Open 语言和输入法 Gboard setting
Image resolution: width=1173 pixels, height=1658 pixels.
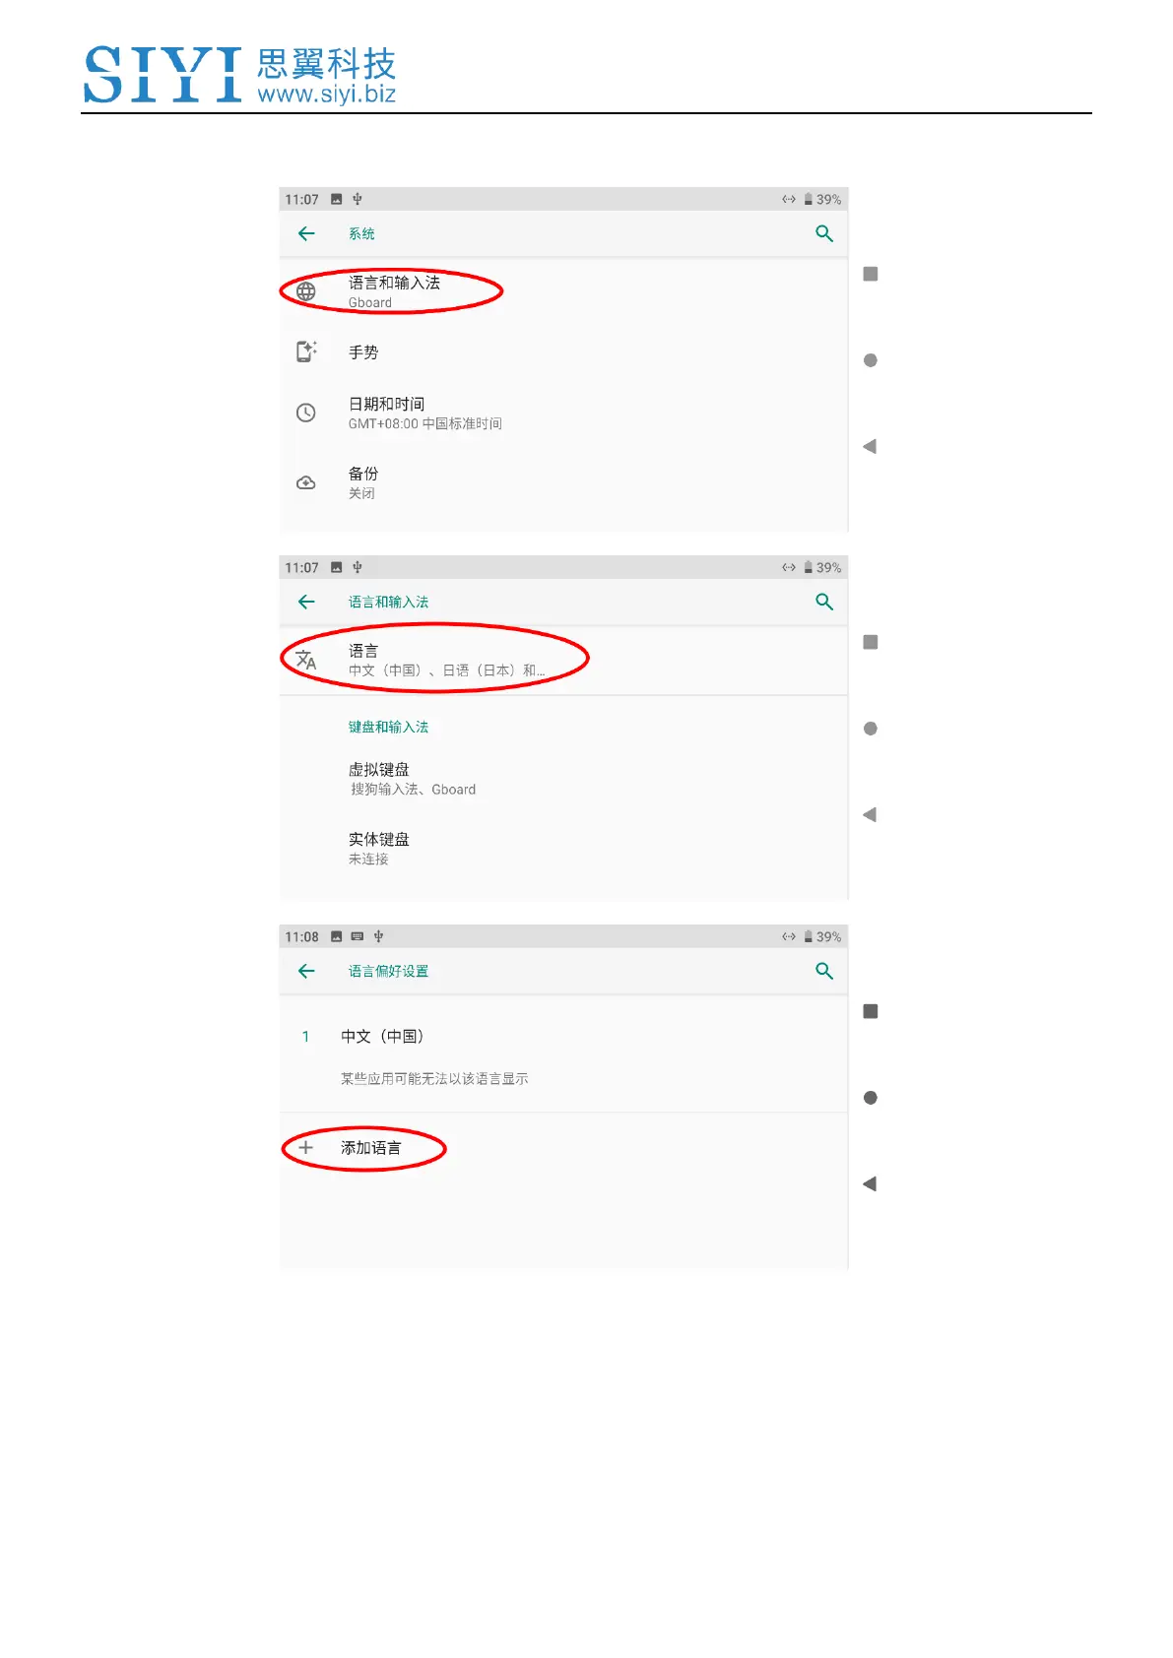(563, 291)
